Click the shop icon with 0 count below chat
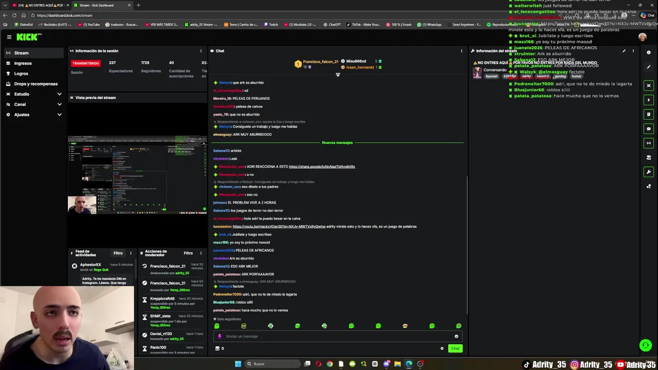Screen dimensions: 658x370 (220, 348)
